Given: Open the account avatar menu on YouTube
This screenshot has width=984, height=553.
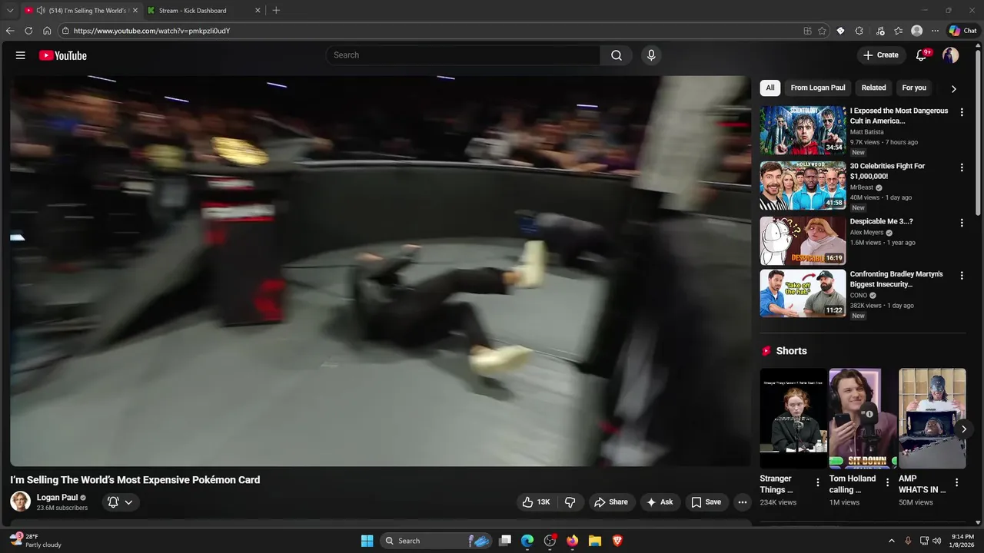Looking at the screenshot, I should (x=951, y=55).
